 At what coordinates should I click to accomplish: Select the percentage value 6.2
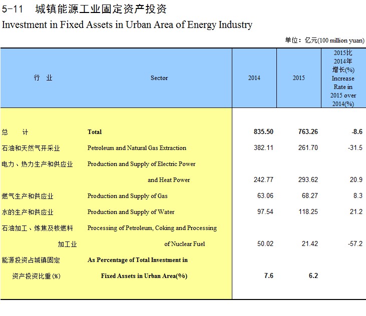[x=313, y=275]
